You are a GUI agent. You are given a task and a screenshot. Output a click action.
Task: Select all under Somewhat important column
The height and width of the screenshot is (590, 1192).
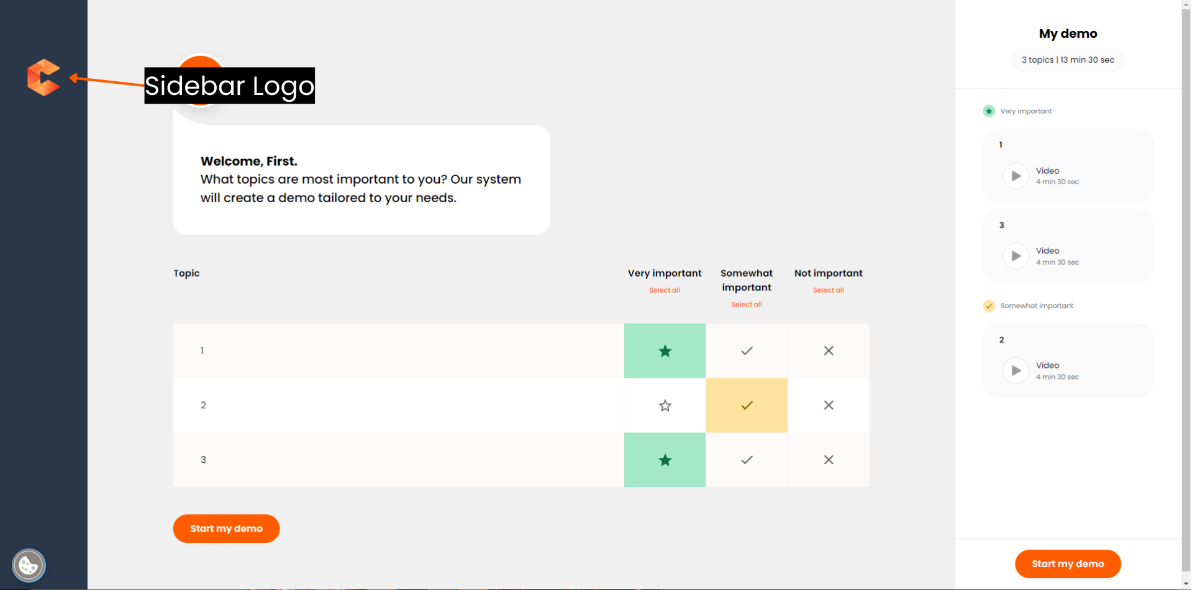747,305
